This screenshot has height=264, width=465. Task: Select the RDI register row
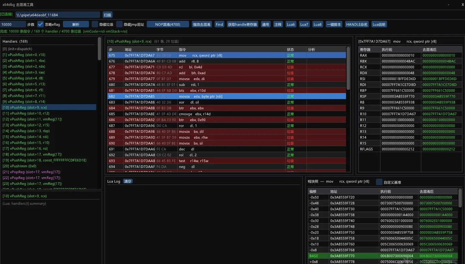(410, 85)
